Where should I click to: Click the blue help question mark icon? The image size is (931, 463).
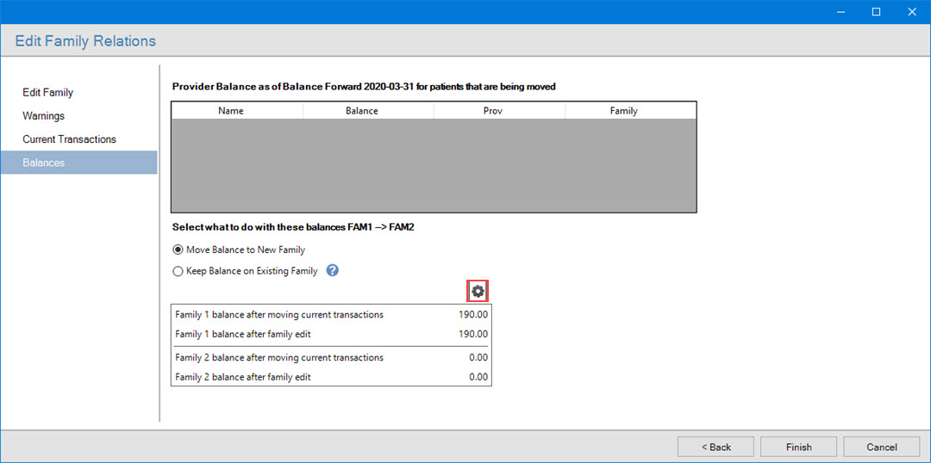(x=333, y=270)
